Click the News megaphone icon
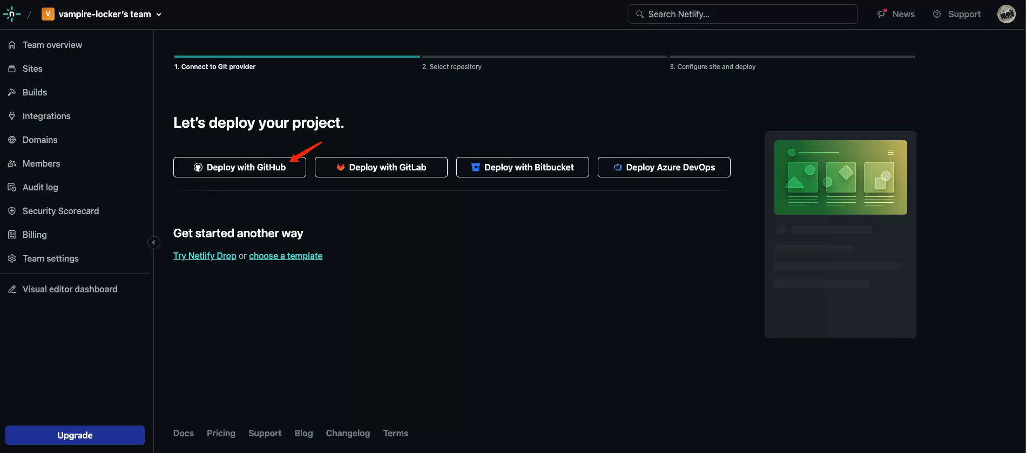1026x453 pixels. click(x=882, y=14)
